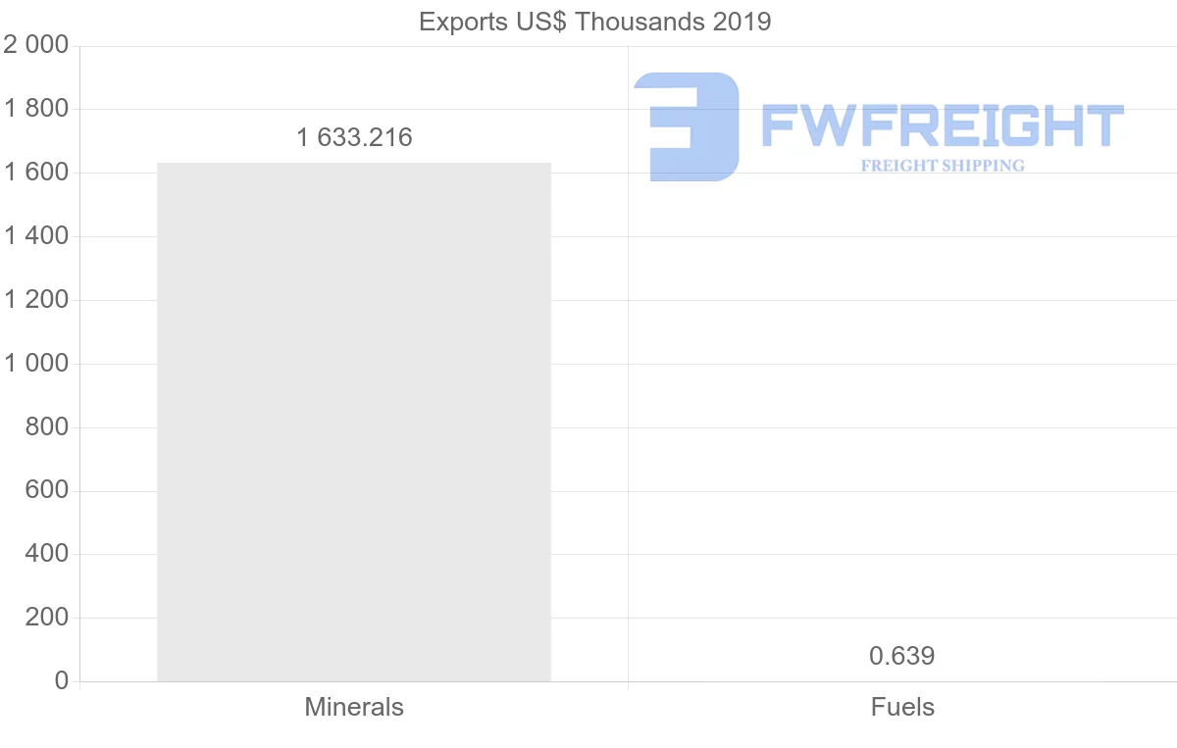The height and width of the screenshot is (748, 1177).
Task: Click the 600 y-axis tick label
Action: tap(46, 490)
